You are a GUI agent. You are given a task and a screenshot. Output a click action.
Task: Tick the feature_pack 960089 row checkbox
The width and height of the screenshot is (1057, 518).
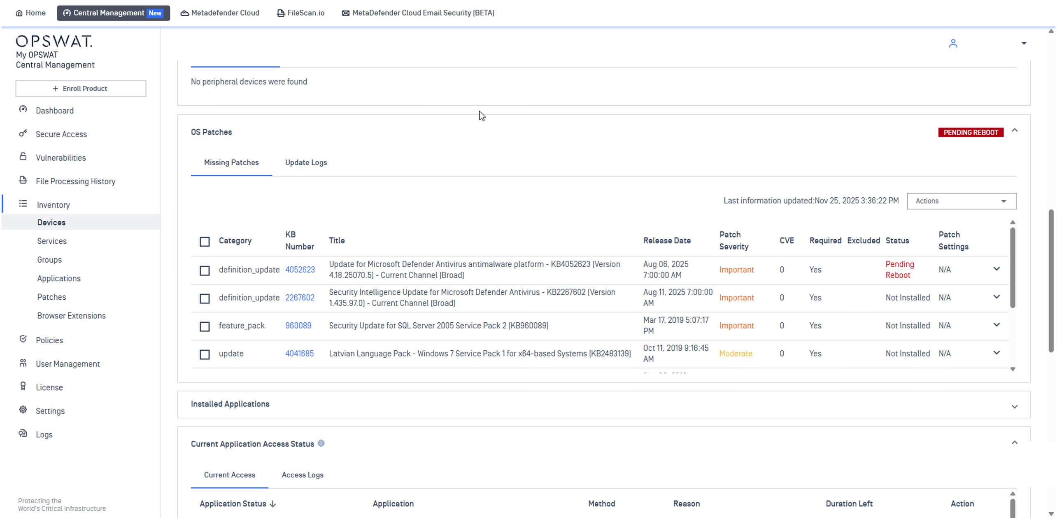205,326
